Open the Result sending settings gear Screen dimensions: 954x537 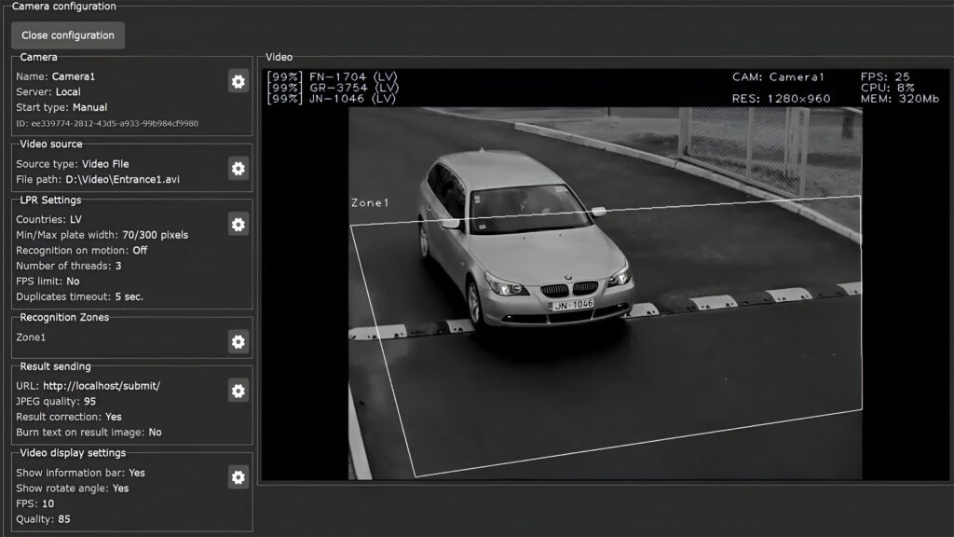click(238, 391)
